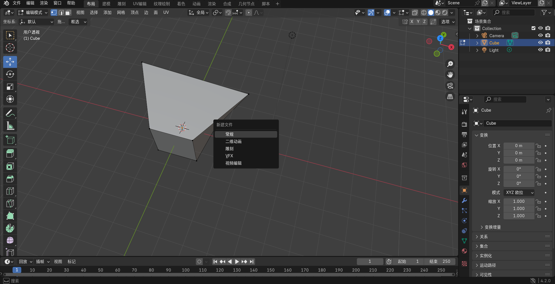Open the Mesh menu
555x284 pixels.
pos(121,12)
